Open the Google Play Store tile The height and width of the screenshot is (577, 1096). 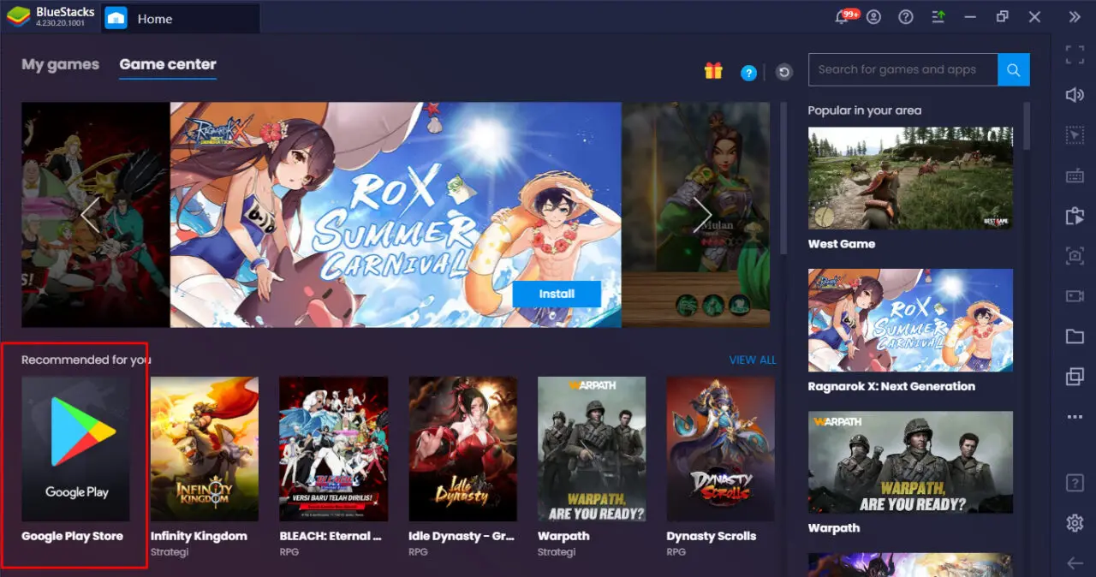click(75, 449)
